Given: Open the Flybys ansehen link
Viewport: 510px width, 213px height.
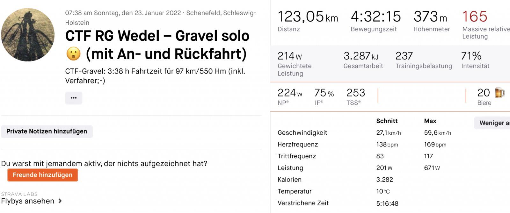Looking at the screenshot, I should [28, 201].
